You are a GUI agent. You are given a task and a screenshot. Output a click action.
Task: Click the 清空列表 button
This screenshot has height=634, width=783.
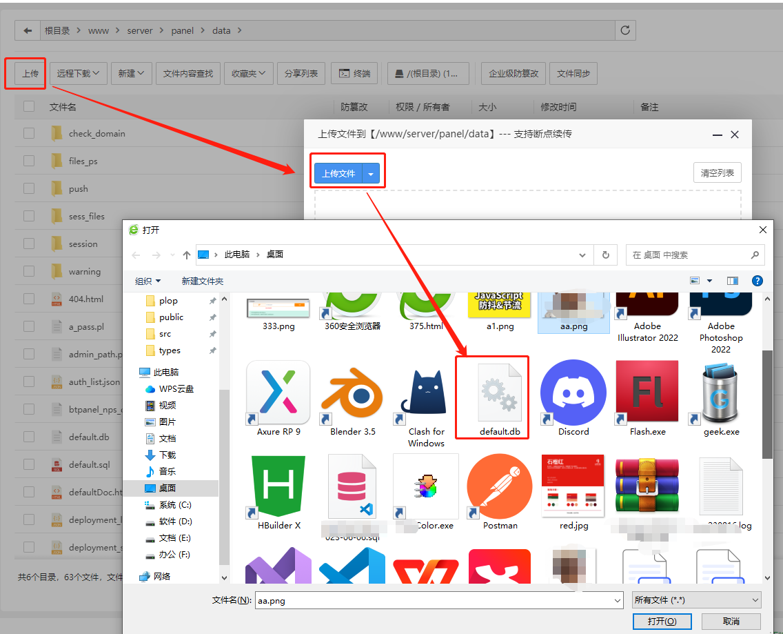717,173
